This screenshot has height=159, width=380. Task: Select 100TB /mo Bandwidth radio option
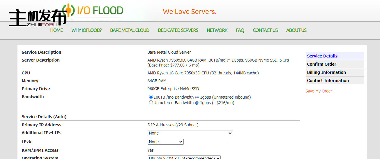(151, 97)
